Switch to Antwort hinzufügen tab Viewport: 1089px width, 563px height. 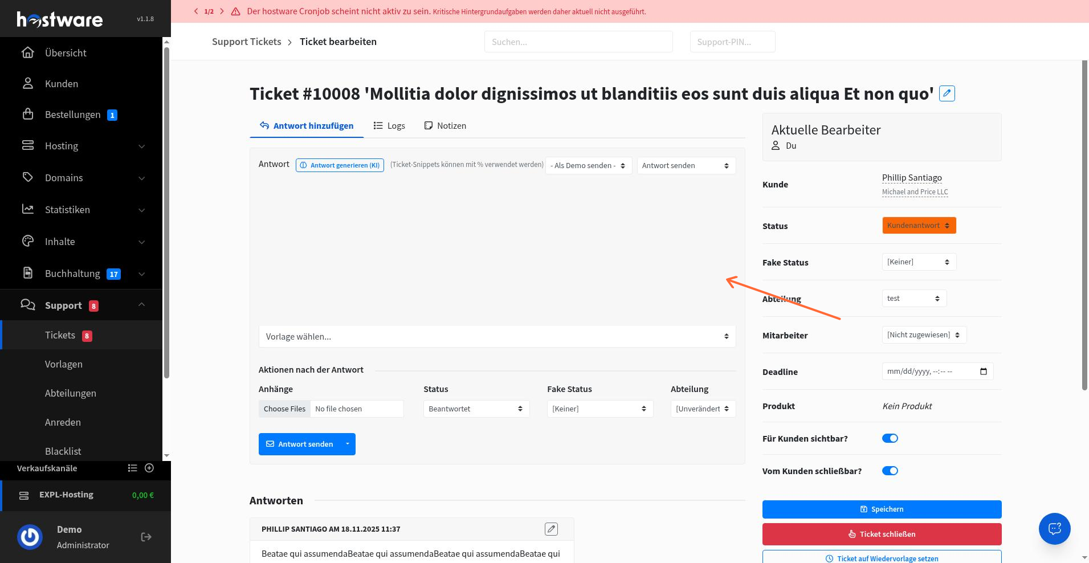[x=307, y=125]
